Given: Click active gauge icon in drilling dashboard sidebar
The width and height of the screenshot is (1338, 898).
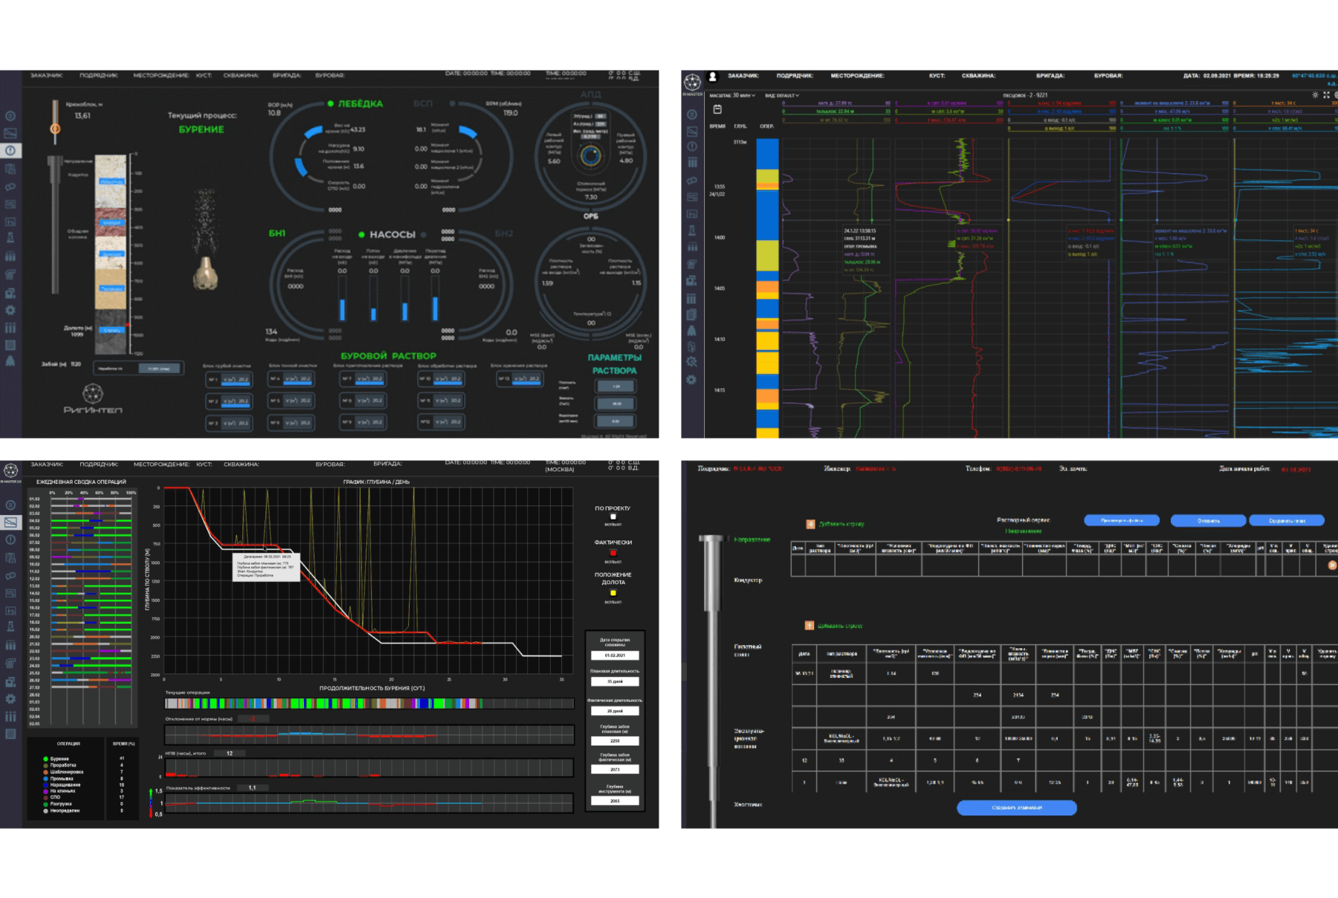Looking at the screenshot, I should pos(10,150).
